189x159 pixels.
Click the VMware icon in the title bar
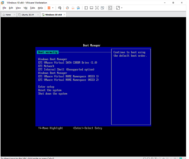pos(2,3)
